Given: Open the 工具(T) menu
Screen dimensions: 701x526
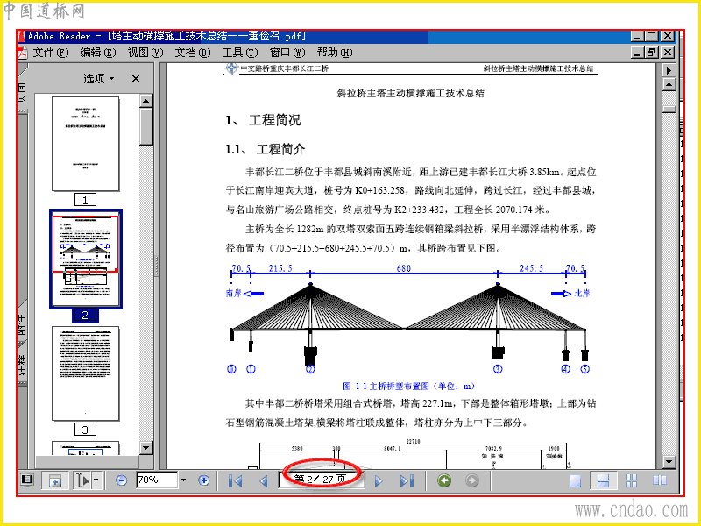Looking at the screenshot, I should coord(240,53).
